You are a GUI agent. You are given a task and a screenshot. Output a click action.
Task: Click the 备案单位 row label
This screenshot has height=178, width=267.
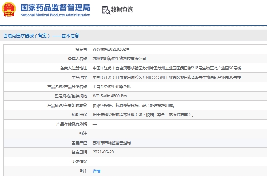[x=79, y=143]
